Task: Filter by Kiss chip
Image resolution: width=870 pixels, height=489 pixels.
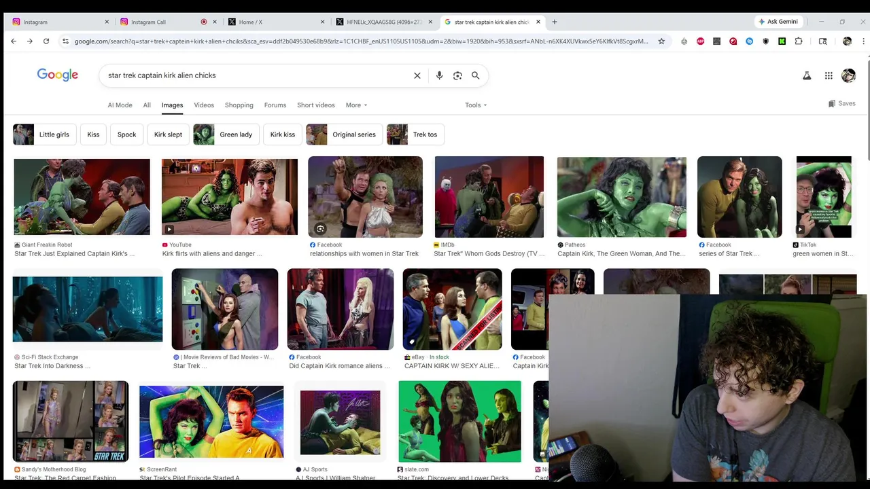Action: coord(93,134)
